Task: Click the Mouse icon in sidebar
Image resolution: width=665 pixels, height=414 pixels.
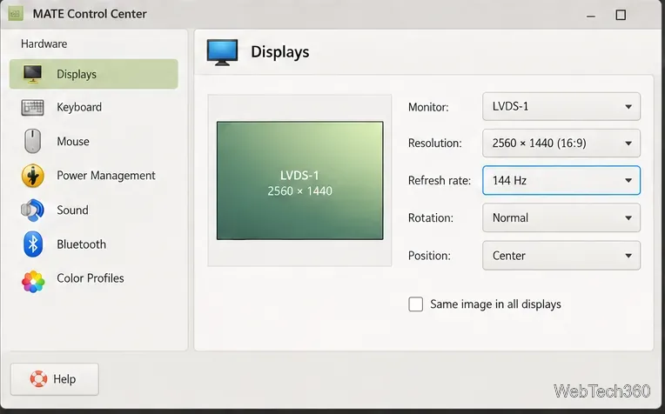Action: (x=33, y=141)
